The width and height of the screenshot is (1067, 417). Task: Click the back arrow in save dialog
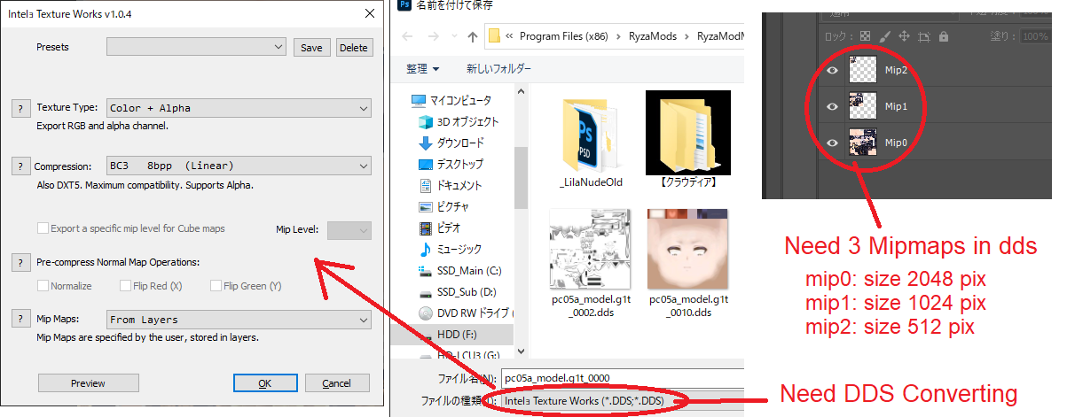pos(407,36)
